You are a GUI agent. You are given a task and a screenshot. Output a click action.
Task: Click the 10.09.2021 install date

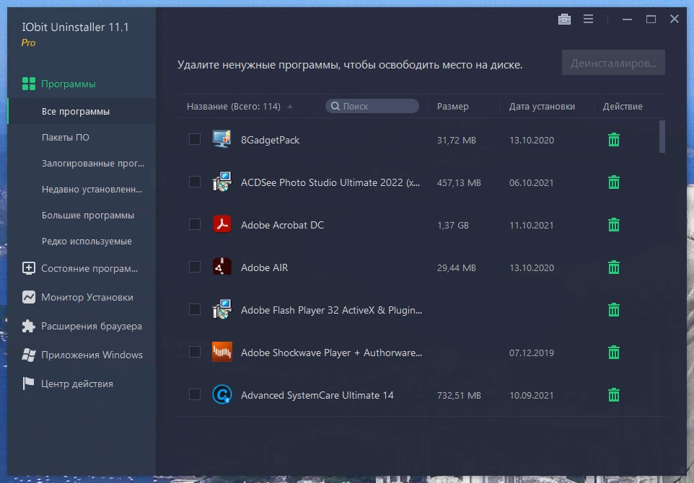click(531, 395)
